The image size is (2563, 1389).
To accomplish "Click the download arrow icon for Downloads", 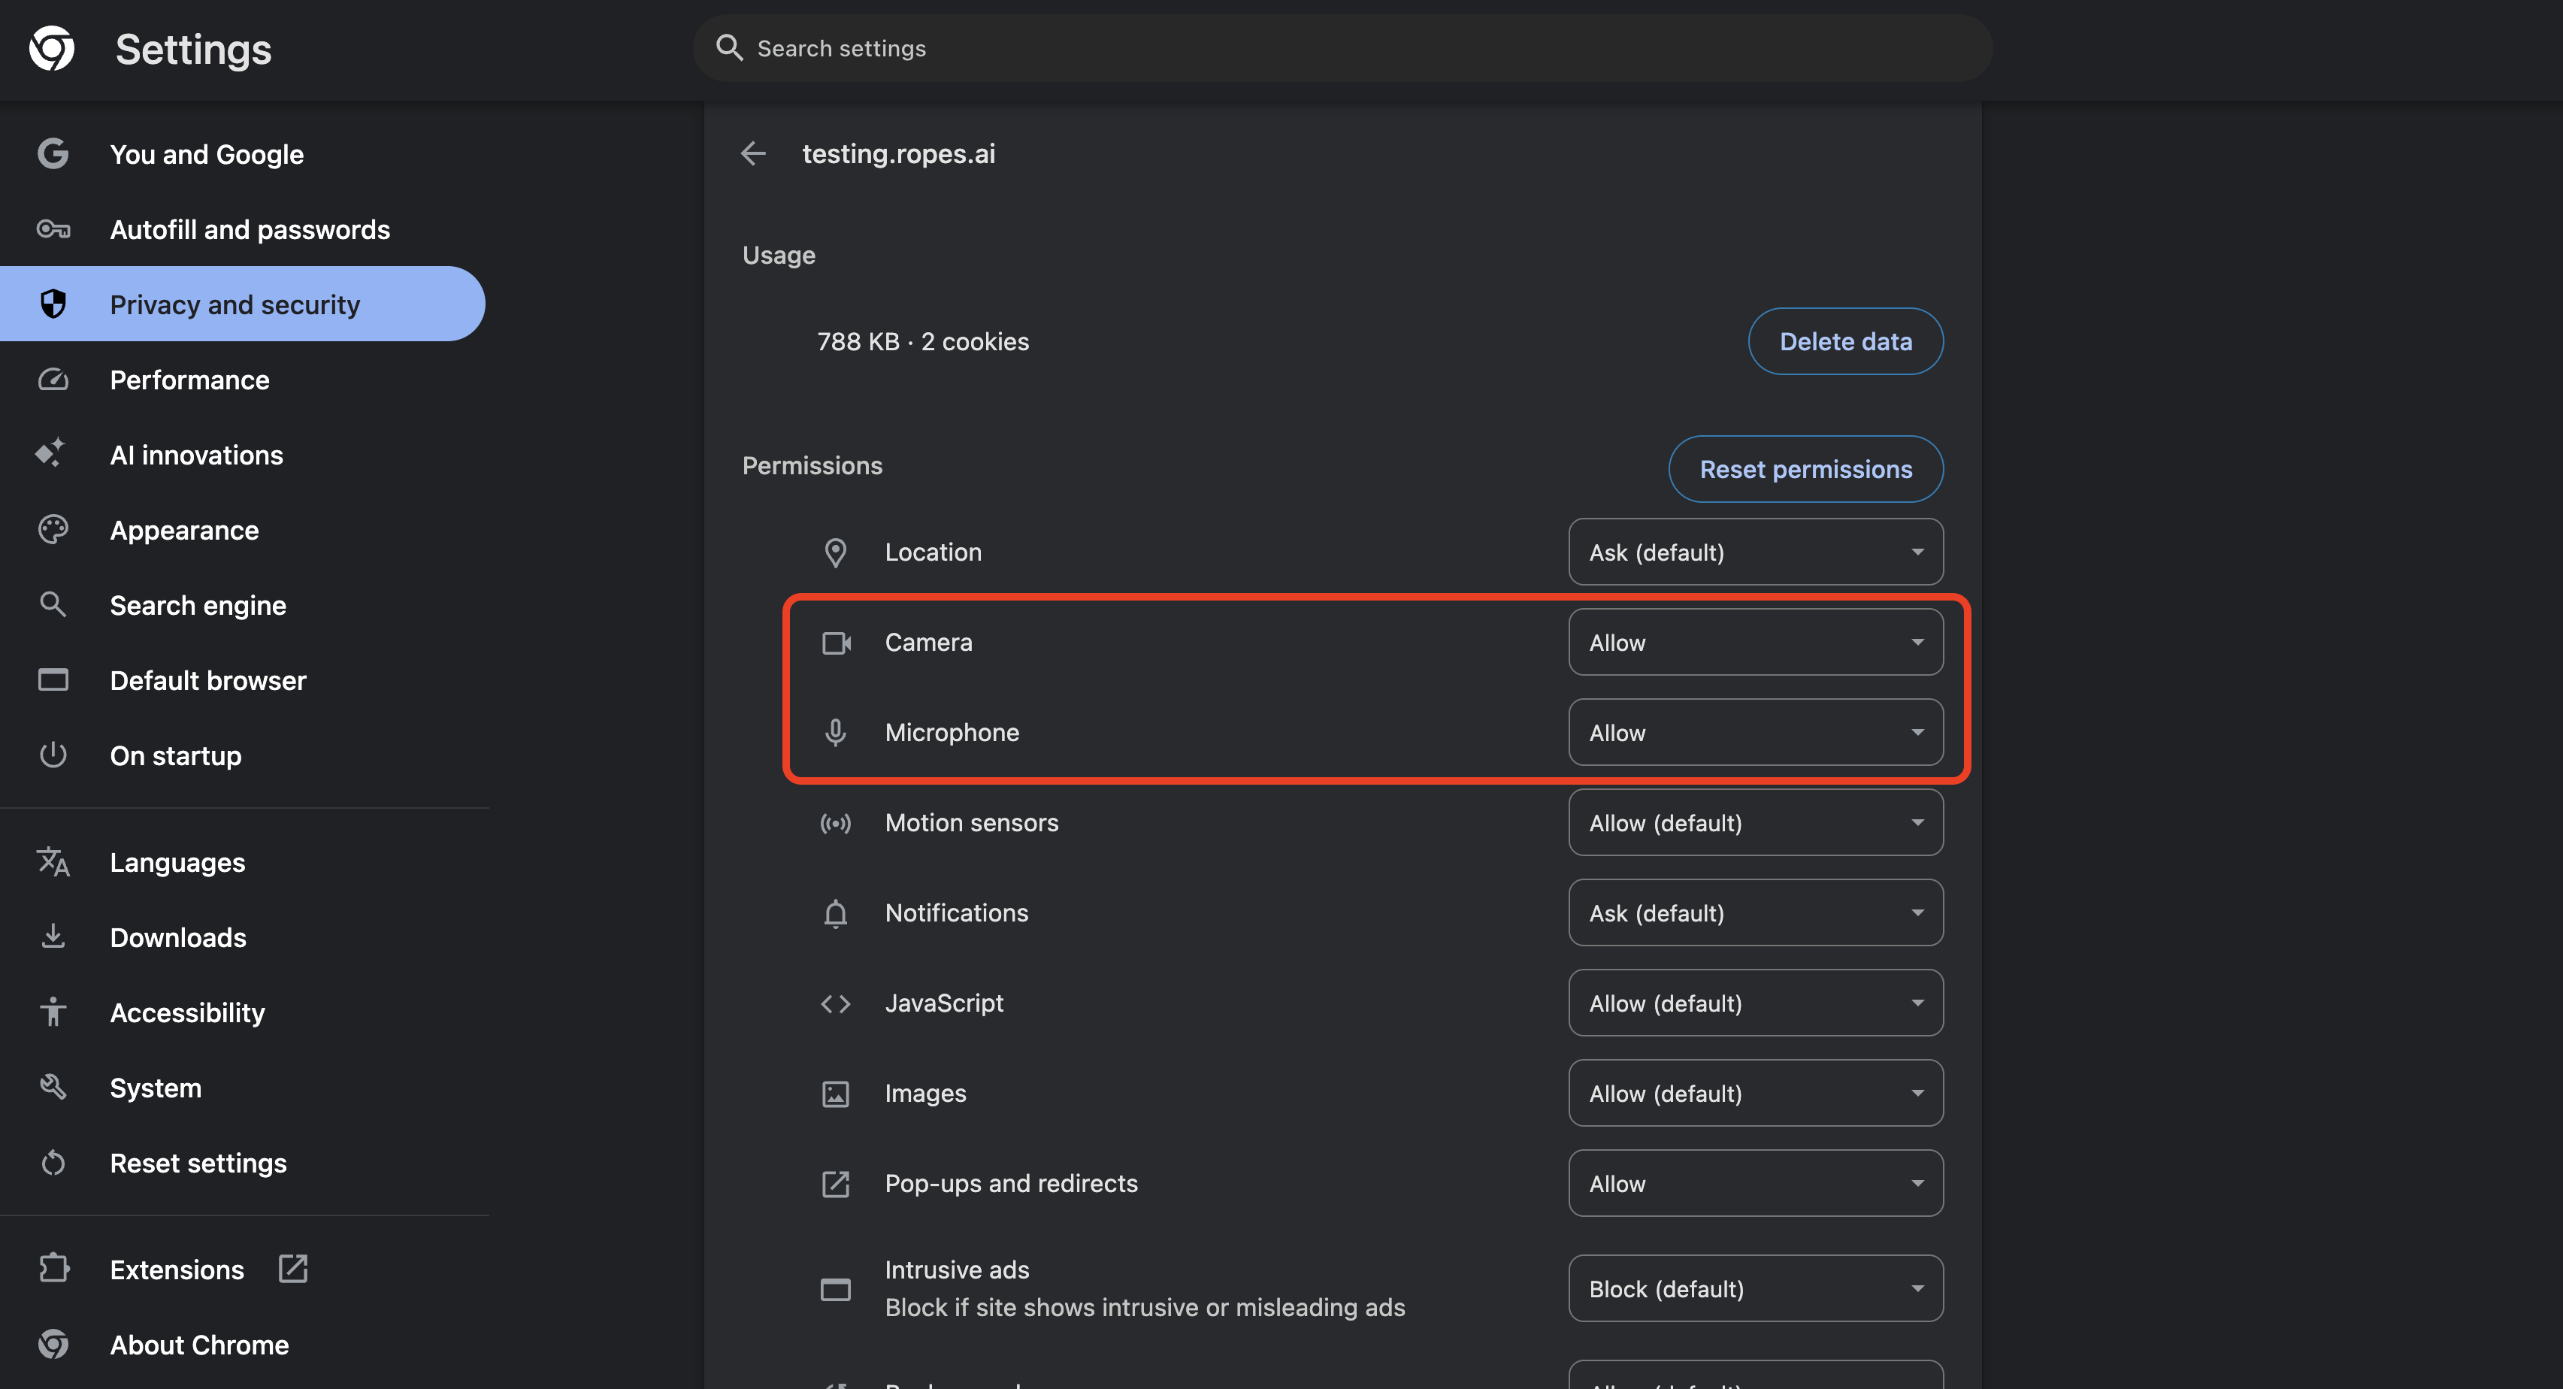I will [53, 937].
